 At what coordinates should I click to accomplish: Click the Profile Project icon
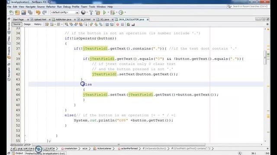tap(121, 12)
